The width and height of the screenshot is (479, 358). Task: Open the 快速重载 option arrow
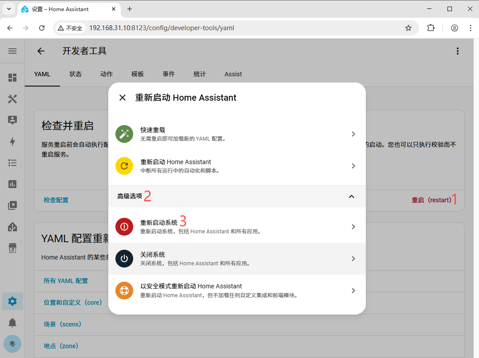[353, 134]
